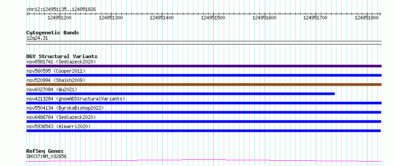Click the nsv560595 (Cooper2011) variant label
The height and width of the screenshot is (166, 394).
[x=56, y=71]
